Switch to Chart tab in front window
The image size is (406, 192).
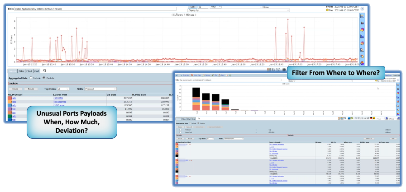(x=189, y=119)
